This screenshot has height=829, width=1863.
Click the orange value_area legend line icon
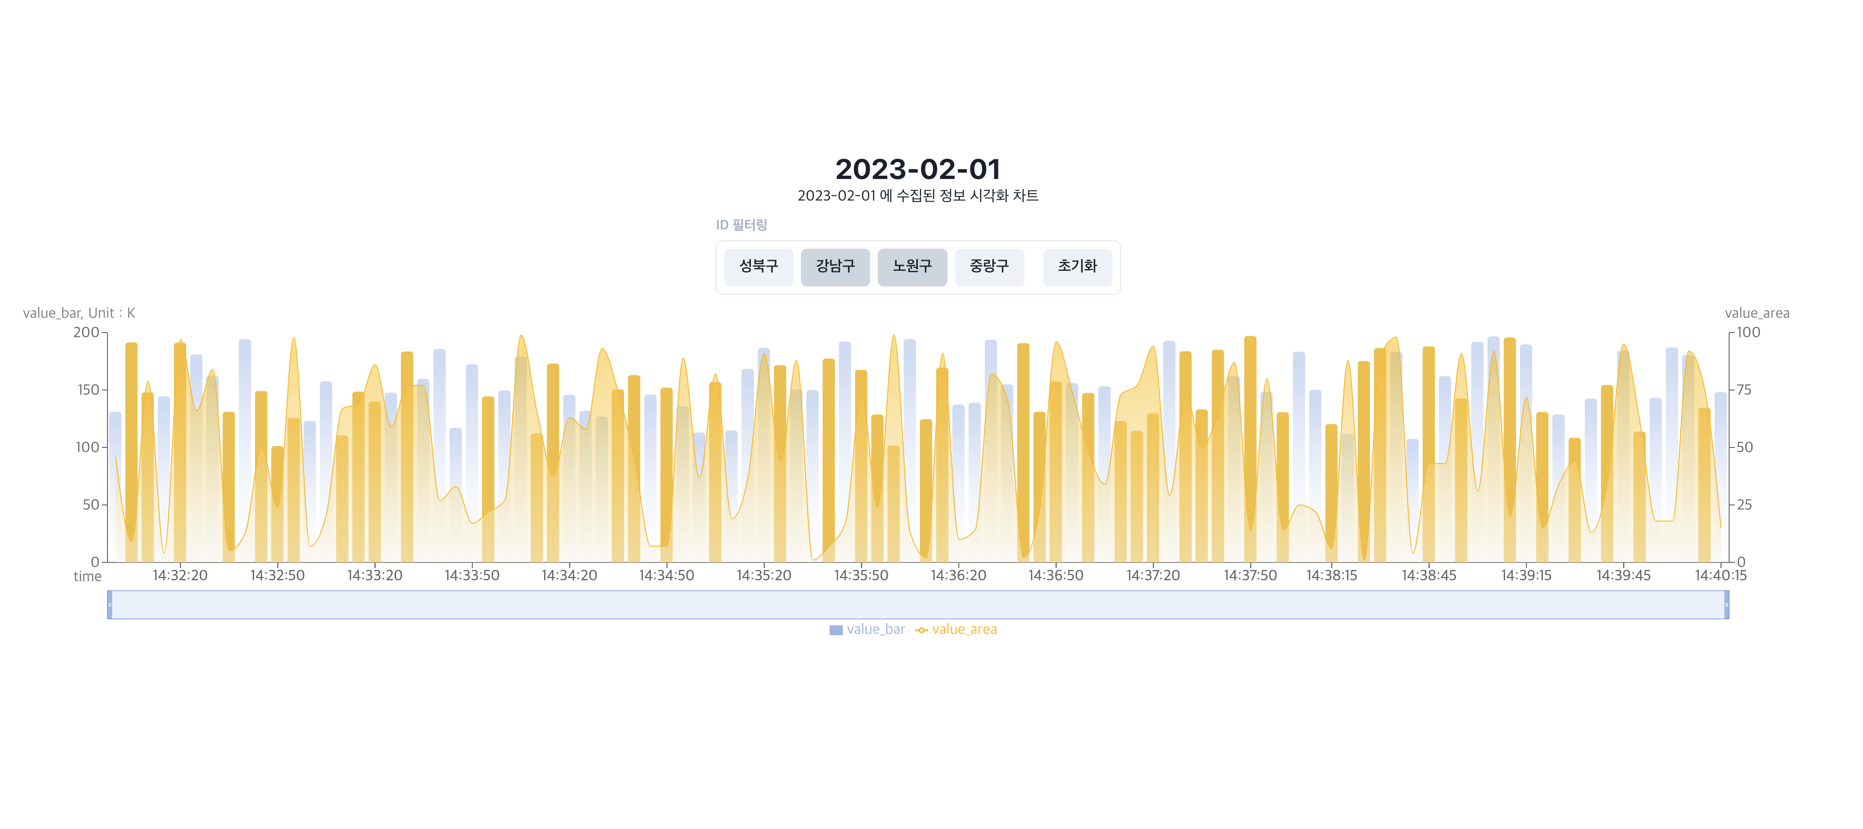(x=922, y=630)
